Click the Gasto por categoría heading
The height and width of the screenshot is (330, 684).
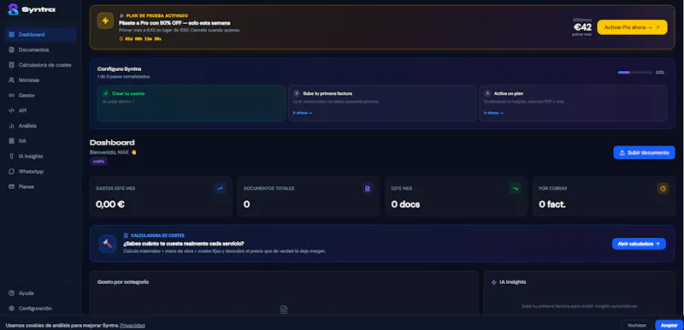click(x=123, y=282)
